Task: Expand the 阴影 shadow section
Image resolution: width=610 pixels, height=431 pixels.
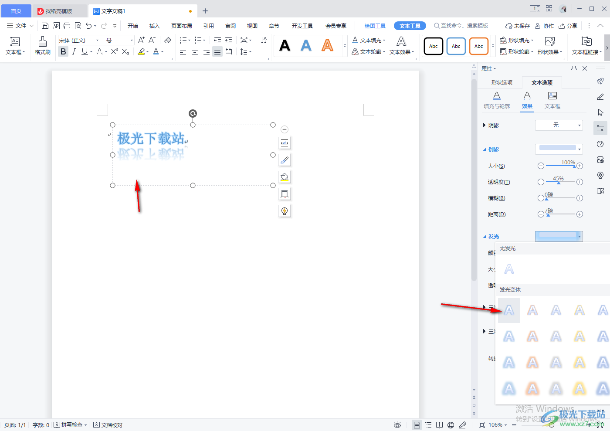Action: click(x=484, y=125)
